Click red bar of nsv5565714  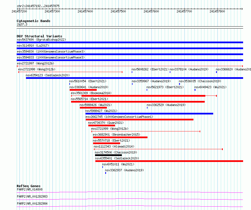[138, 102]
